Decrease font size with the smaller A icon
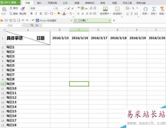 click(x=73, y=8)
